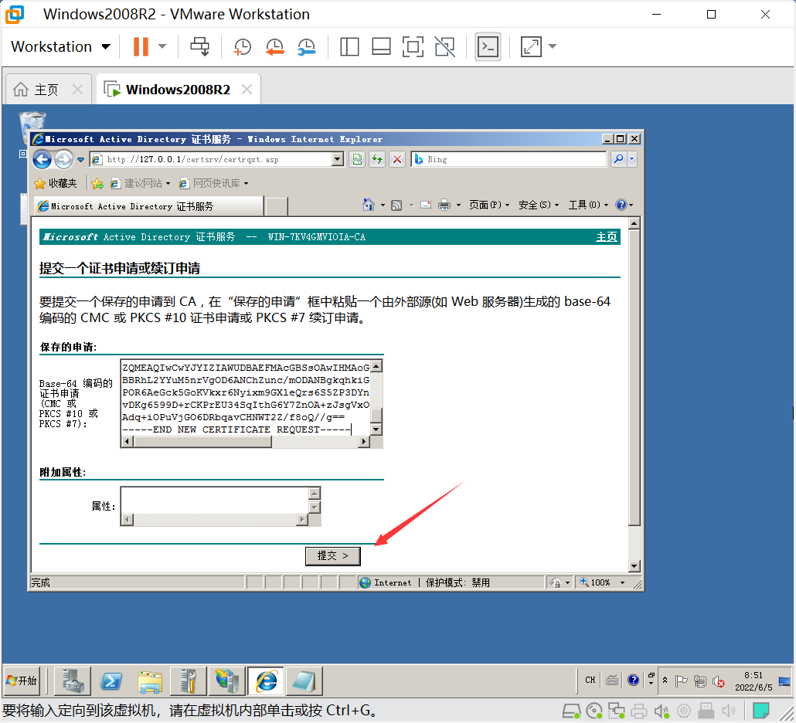Open the Workstation menu
This screenshot has height=723, width=796.
click(60, 46)
